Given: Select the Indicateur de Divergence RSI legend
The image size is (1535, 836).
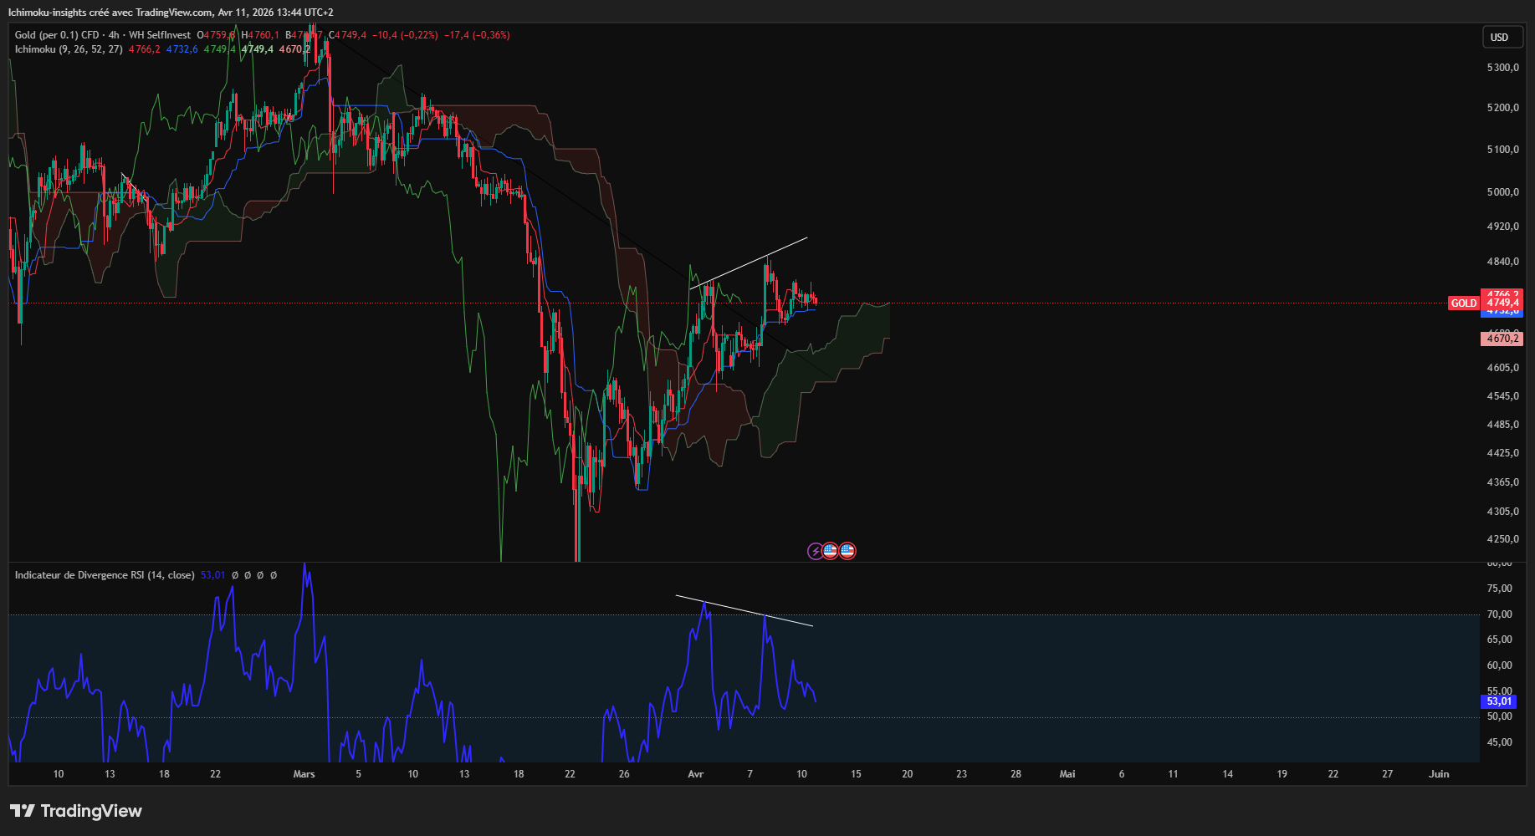Looking at the screenshot, I should click(105, 575).
